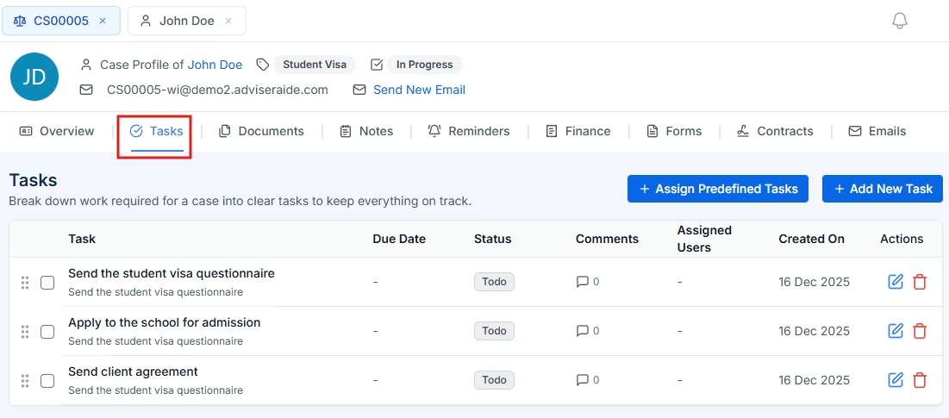This screenshot has height=418, width=949.
Task: Click the notification bell icon
Action: point(900,21)
